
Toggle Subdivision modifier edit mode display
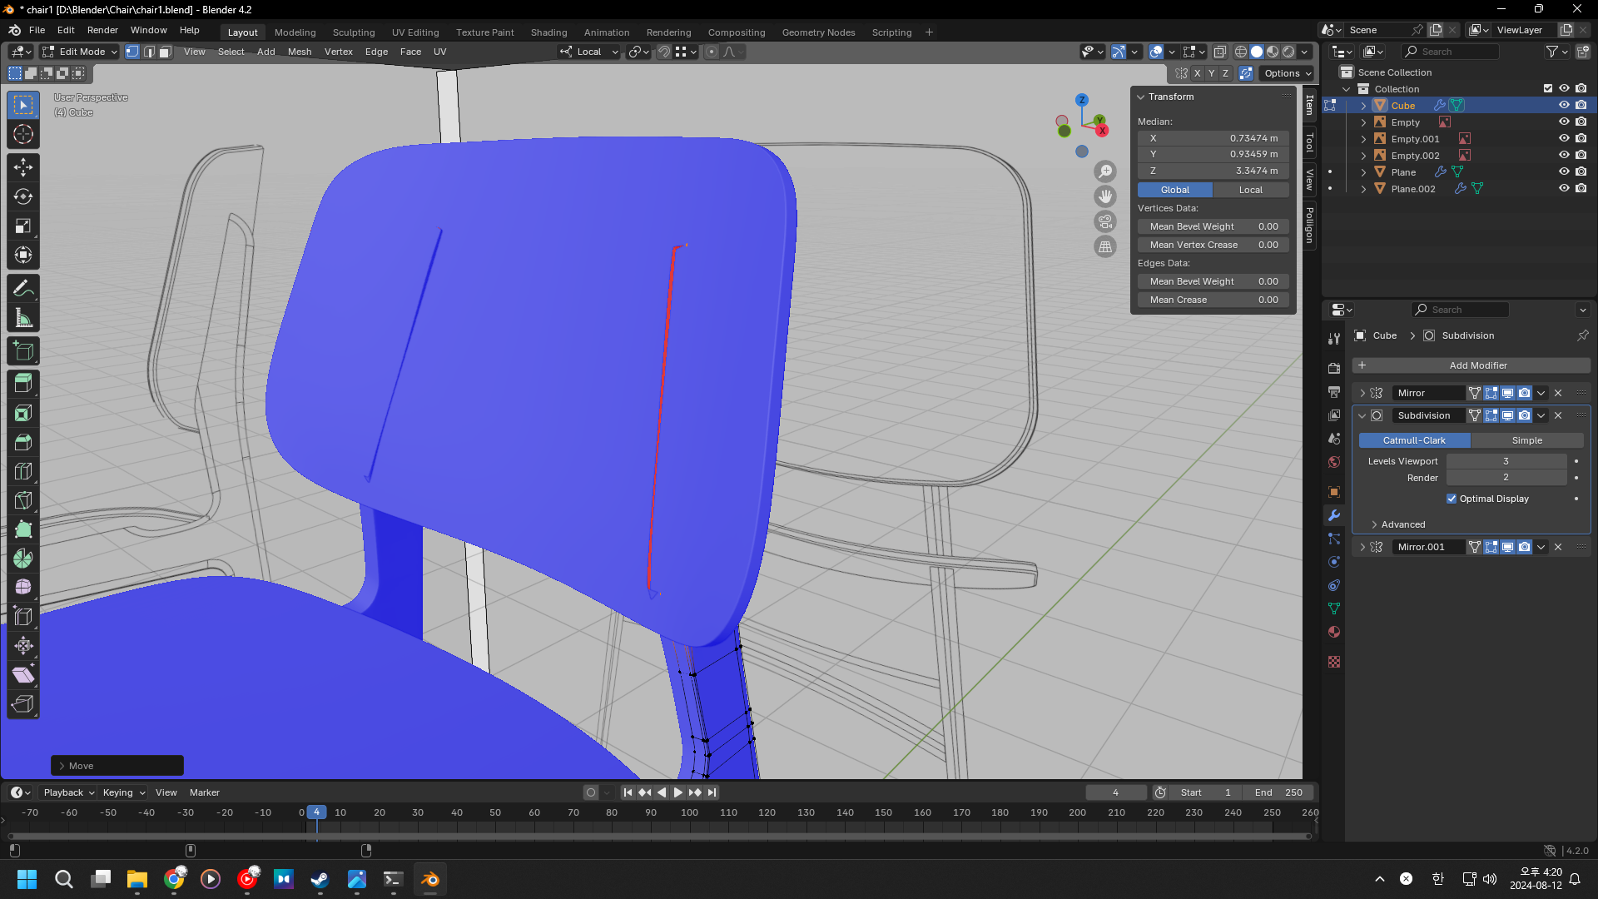click(x=1491, y=415)
